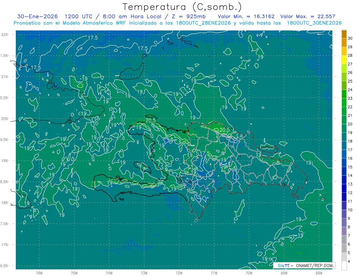Pick the purple legend swatch between 8 and 9
Screen dimensions: 358x277
(x=344, y=223)
